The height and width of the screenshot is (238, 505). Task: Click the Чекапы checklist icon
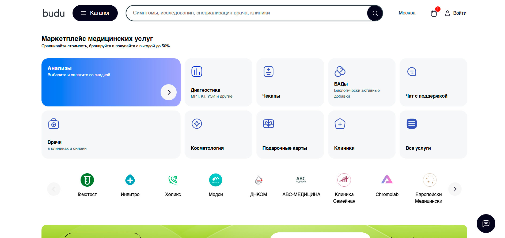(268, 71)
